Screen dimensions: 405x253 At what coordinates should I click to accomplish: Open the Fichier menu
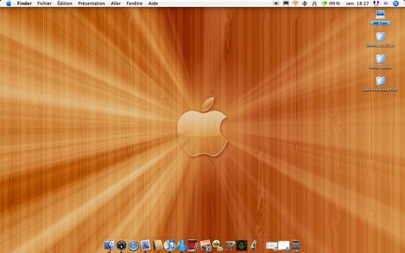(x=44, y=3)
